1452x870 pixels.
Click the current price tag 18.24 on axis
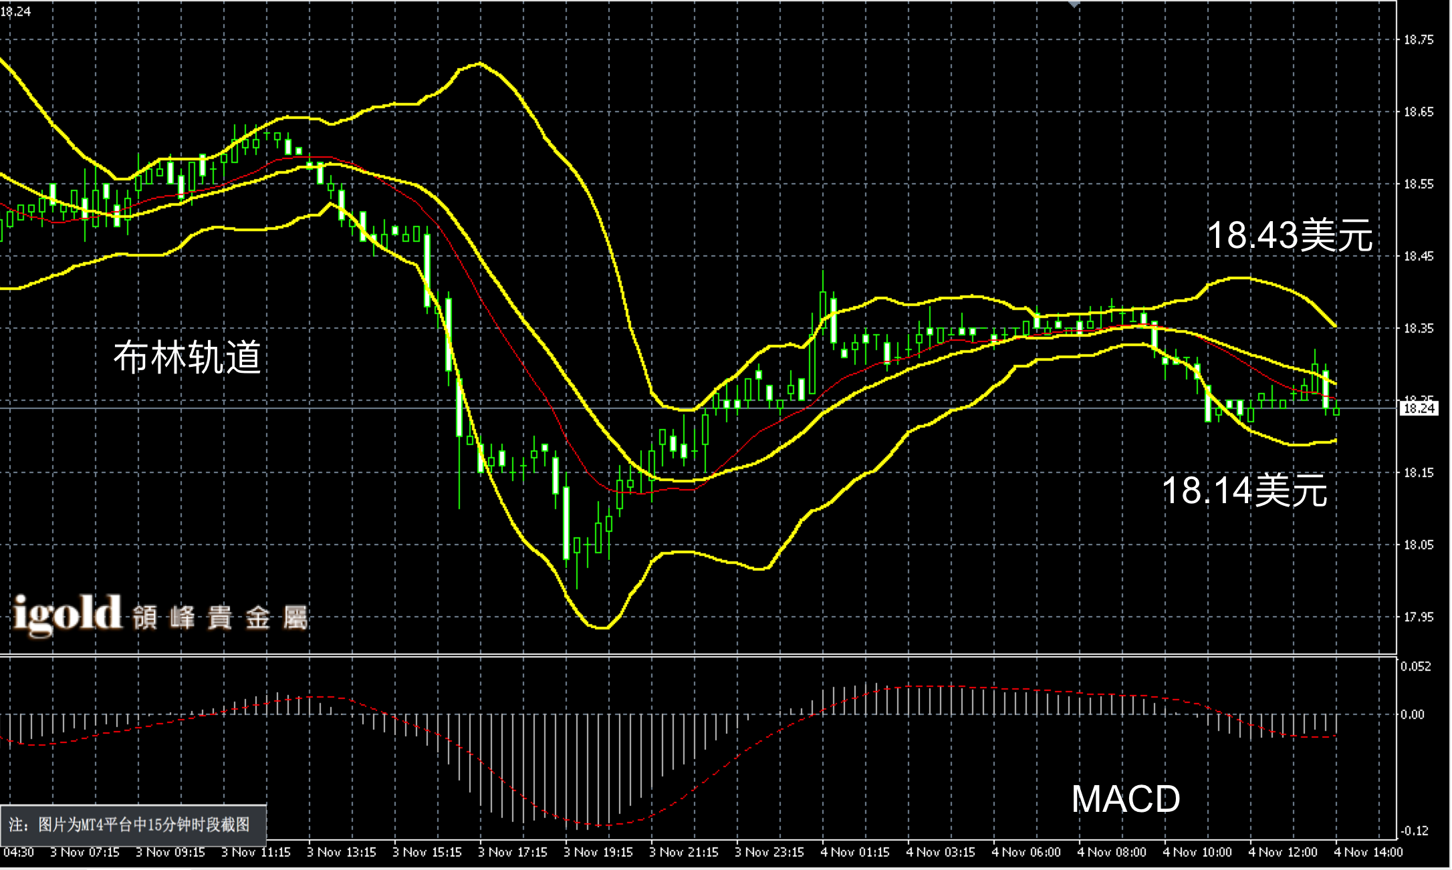point(1419,408)
